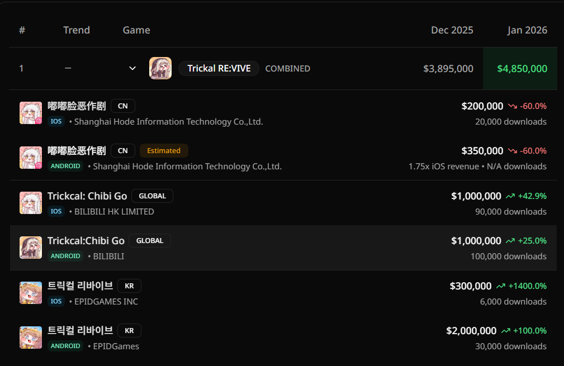Select the $200,000 revenue value
The image size is (564, 366).
click(482, 106)
